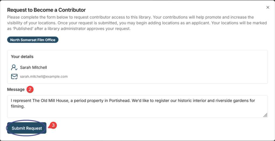275x141 pixels.
Task: Select the North Somerset Film Office tag
Action: coord(33,40)
